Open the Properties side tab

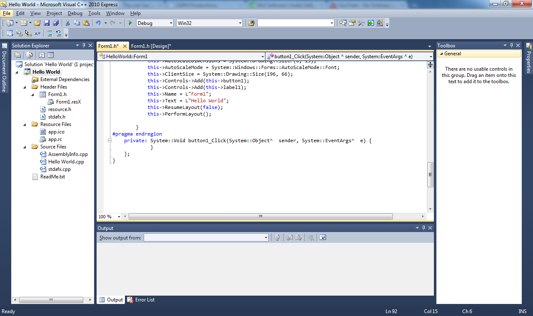[529, 58]
